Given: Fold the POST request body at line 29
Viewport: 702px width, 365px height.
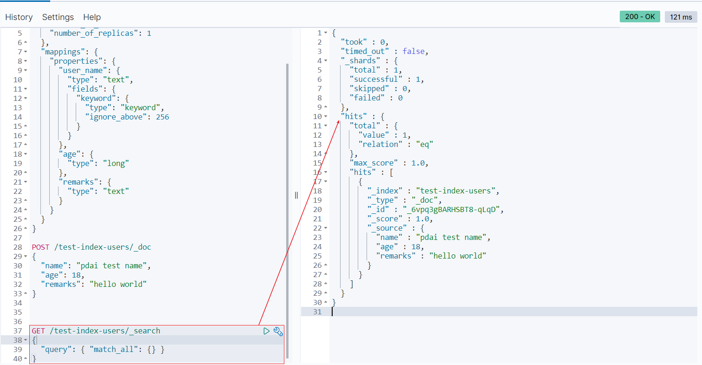Looking at the screenshot, I should point(26,256).
